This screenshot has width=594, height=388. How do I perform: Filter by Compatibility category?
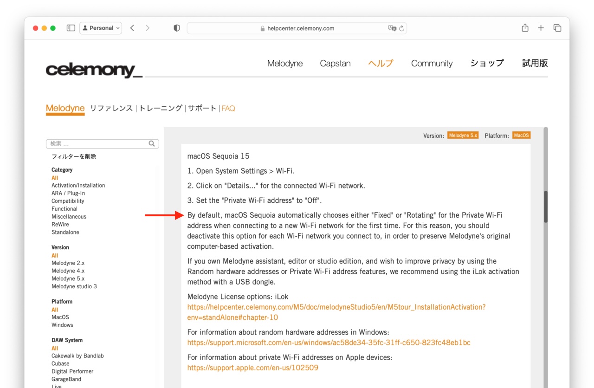coord(68,201)
